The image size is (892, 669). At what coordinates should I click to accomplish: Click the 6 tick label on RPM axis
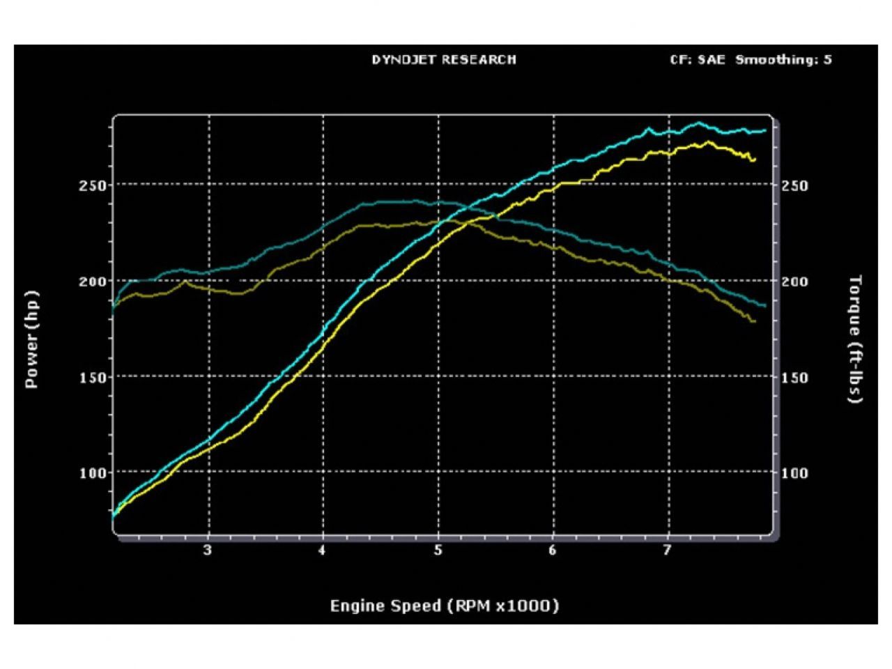click(553, 551)
